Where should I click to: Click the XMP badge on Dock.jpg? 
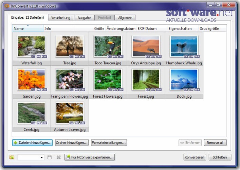[x=191, y=90]
